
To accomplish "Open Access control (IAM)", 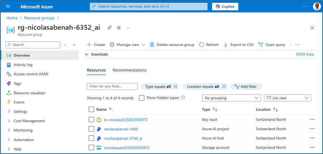I will pos(31,74).
